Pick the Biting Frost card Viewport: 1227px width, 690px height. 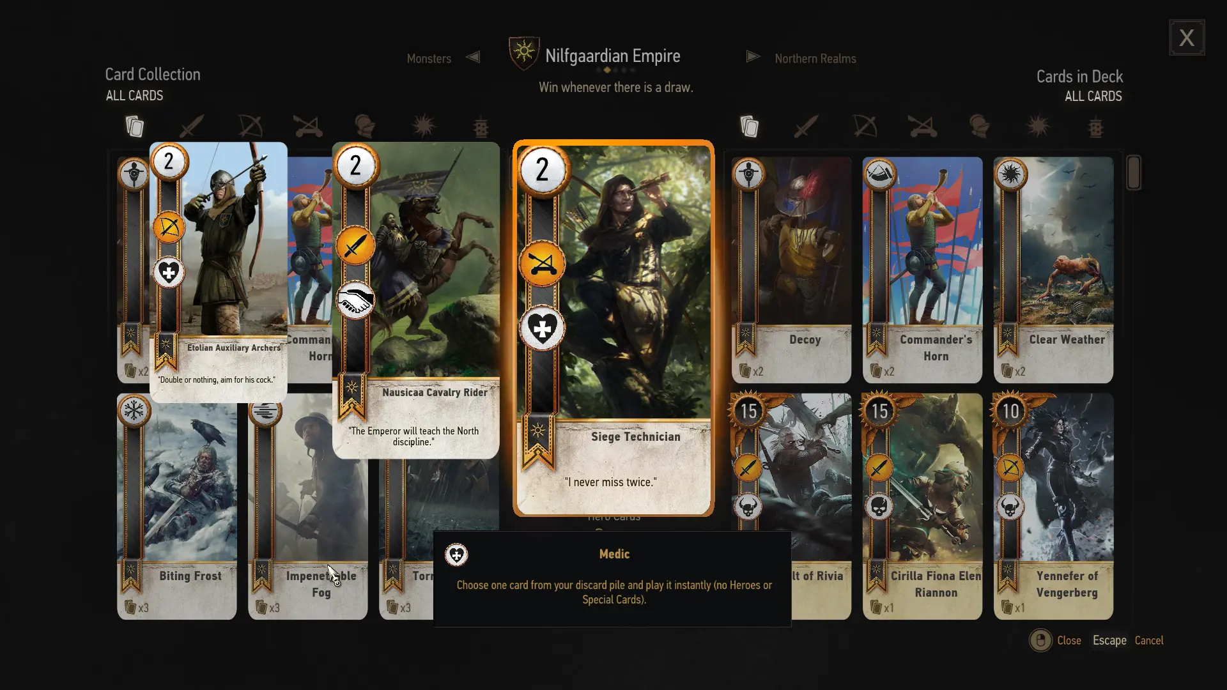click(x=177, y=506)
